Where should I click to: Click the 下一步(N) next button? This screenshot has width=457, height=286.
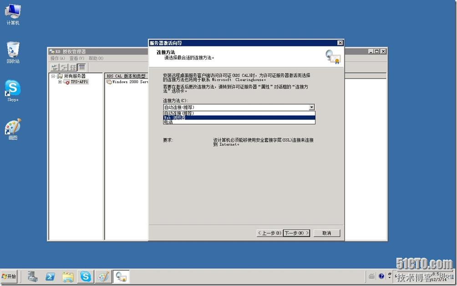pos(296,233)
